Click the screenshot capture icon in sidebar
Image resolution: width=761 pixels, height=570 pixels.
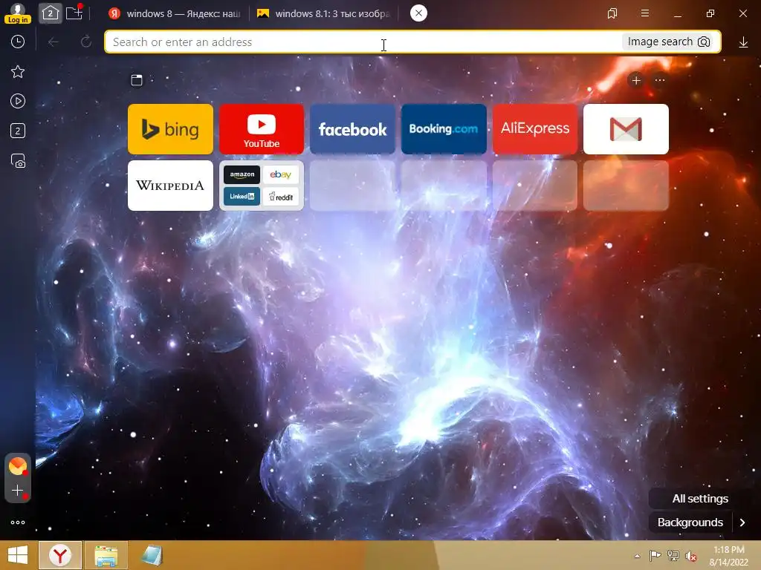(18, 160)
